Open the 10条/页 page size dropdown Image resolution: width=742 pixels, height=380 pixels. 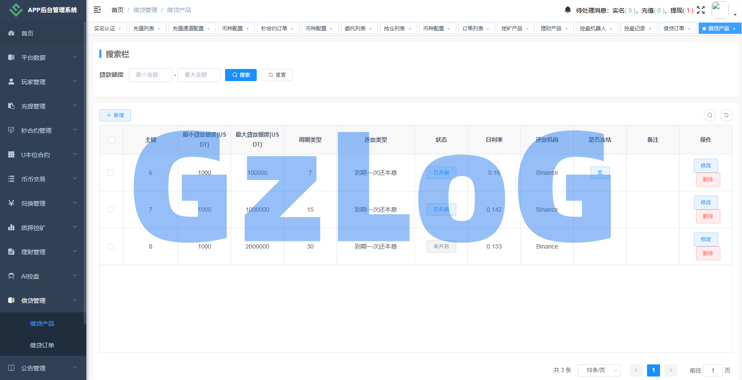click(x=599, y=370)
